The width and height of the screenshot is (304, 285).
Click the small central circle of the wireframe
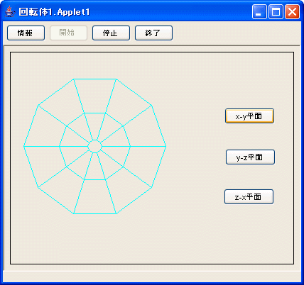click(94, 146)
